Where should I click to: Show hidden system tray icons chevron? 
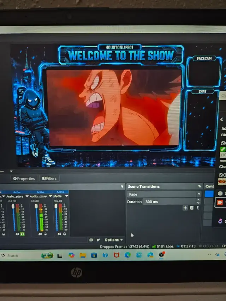point(209,254)
